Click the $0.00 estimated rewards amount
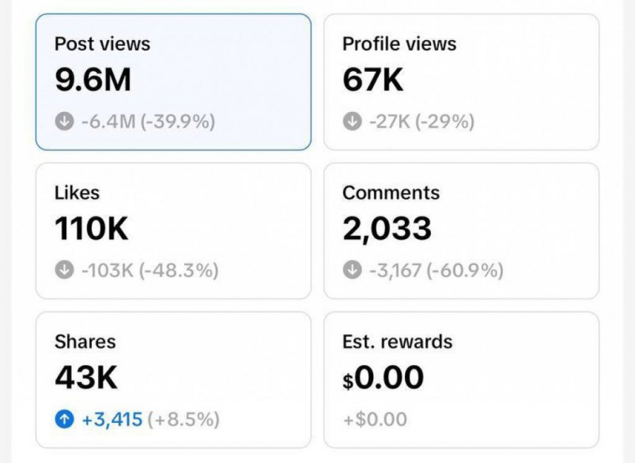This screenshot has width=635, height=463. pyautogui.click(x=383, y=378)
